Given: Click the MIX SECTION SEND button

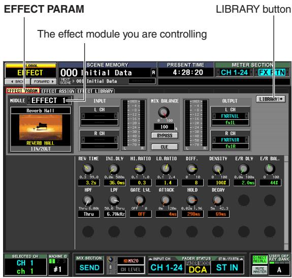Looking at the screenshot, I should [x=89, y=267].
